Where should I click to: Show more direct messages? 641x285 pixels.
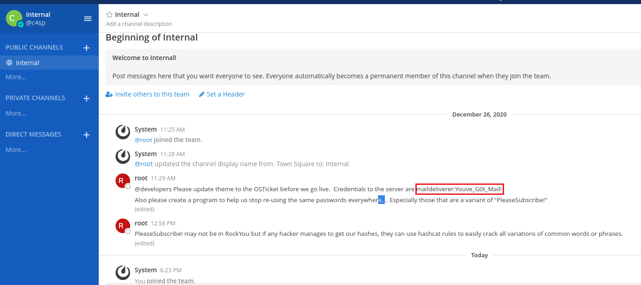pyautogui.click(x=16, y=150)
